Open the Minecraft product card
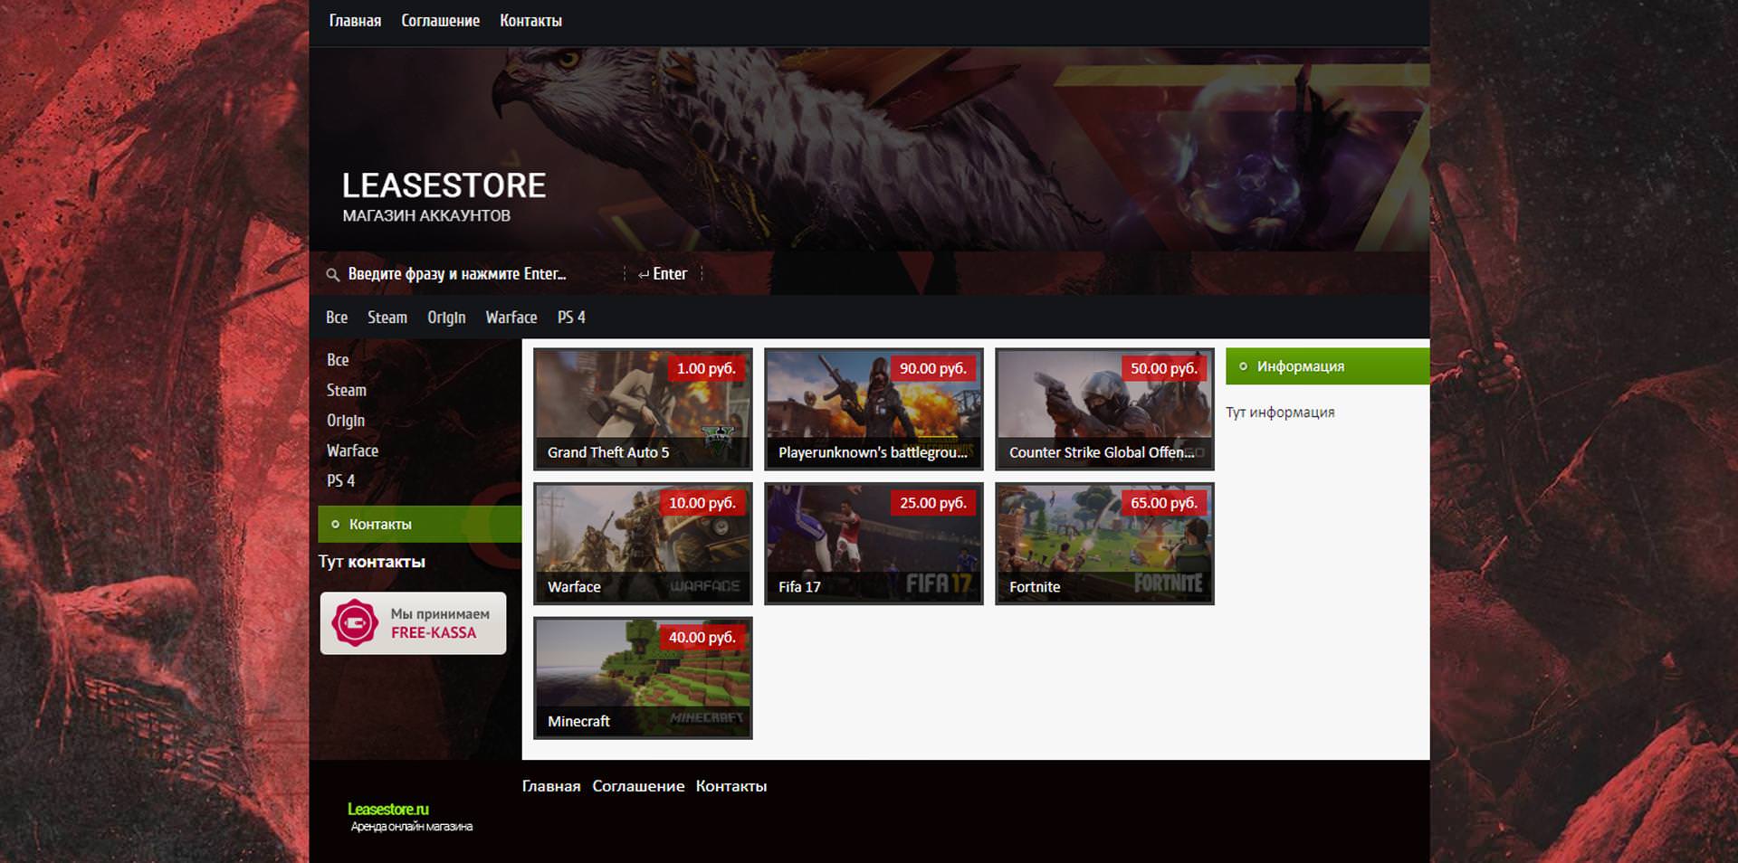Image resolution: width=1738 pixels, height=863 pixels. click(x=643, y=678)
